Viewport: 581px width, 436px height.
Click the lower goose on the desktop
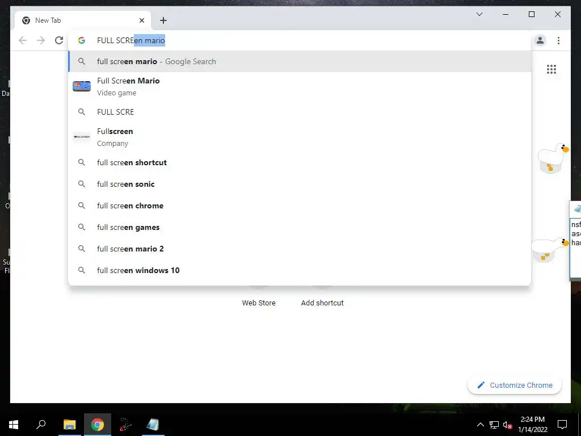point(550,250)
